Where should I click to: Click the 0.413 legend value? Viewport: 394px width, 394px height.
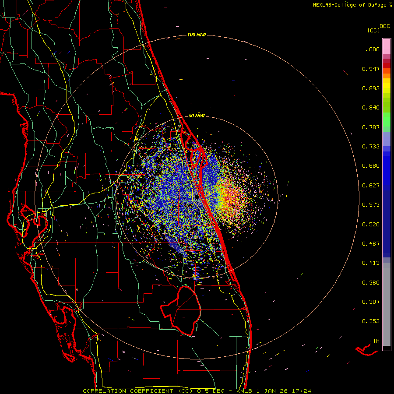coord(371,263)
